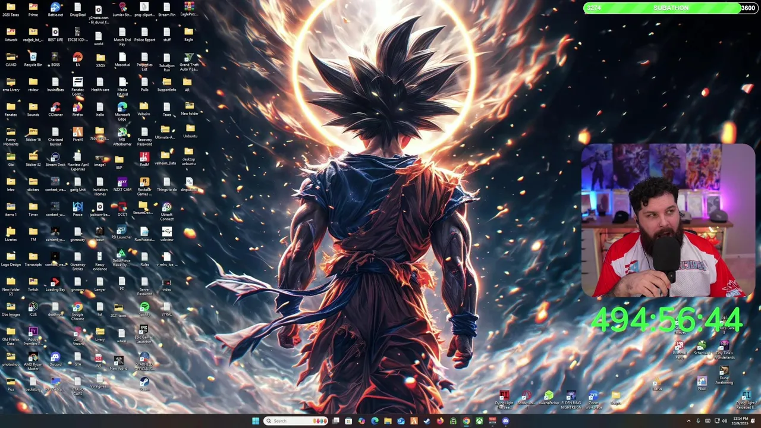
Task: Open the Recycle Bin
Action: (33, 59)
